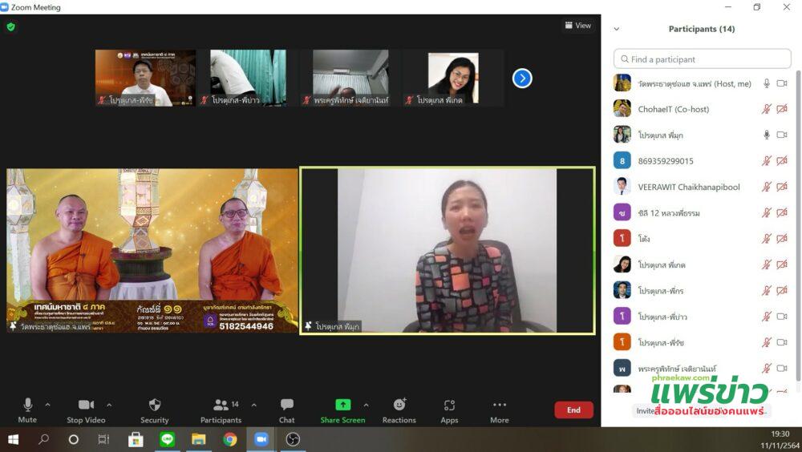802x452 pixels.
Task: Click the Find a participant search field
Action: click(x=702, y=59)
